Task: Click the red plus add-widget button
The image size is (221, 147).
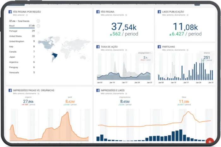Action: pyautogui.click(x=210, y=141)
